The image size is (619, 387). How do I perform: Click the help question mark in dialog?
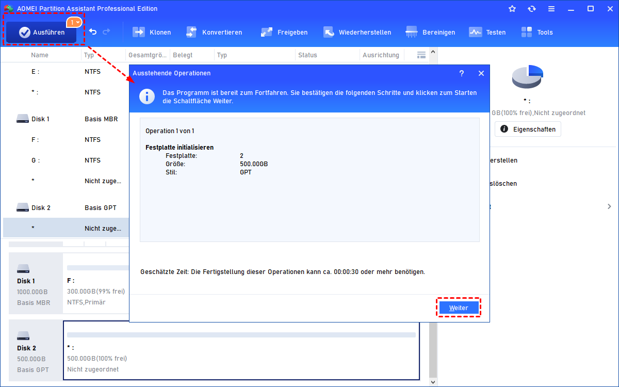[462, 73]
